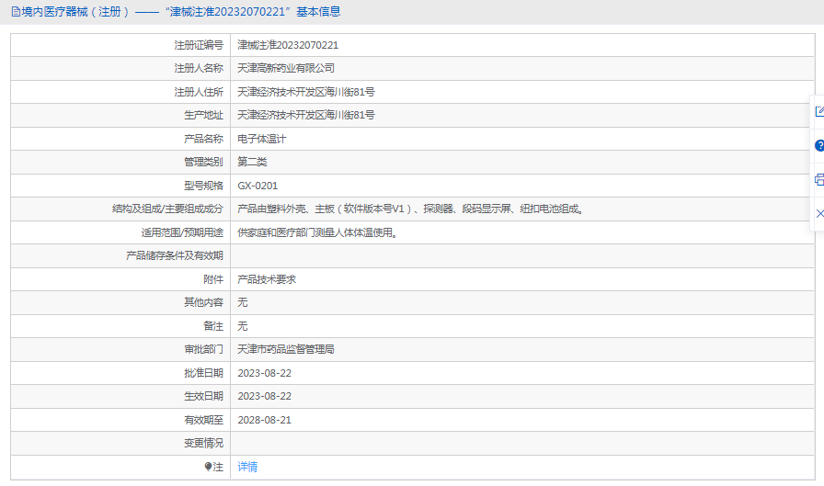Image resolution: width=824 pixels, height=486 pixels.
Task: Click the 产品储存条件及有效期 label
Action: click(175, 255)
